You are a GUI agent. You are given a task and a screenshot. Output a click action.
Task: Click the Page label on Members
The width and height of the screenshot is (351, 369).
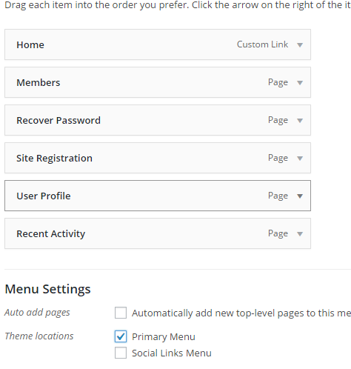pos(278,82)
